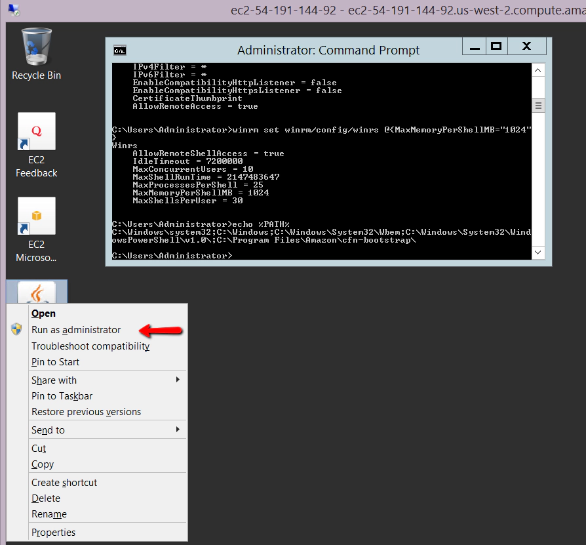
Task: Click the shortcut arrow badge on EC2 Feedback
Action: click(22, 143)
